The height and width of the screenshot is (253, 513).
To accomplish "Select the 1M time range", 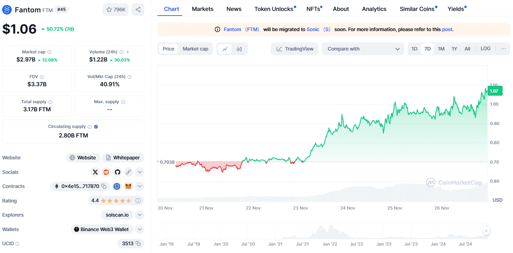I will click(441, 49).
